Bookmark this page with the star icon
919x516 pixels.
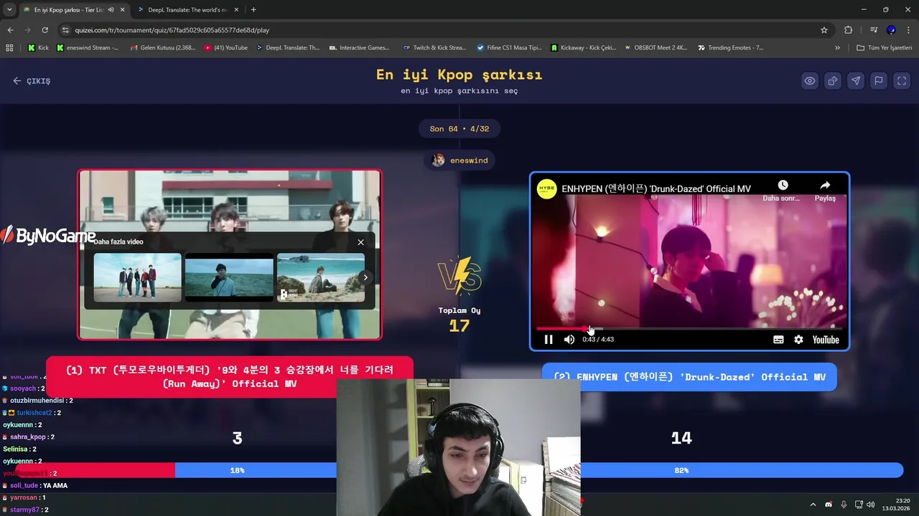point(824,30)
